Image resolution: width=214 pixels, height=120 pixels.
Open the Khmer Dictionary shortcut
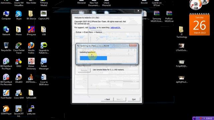pos(31,64)
